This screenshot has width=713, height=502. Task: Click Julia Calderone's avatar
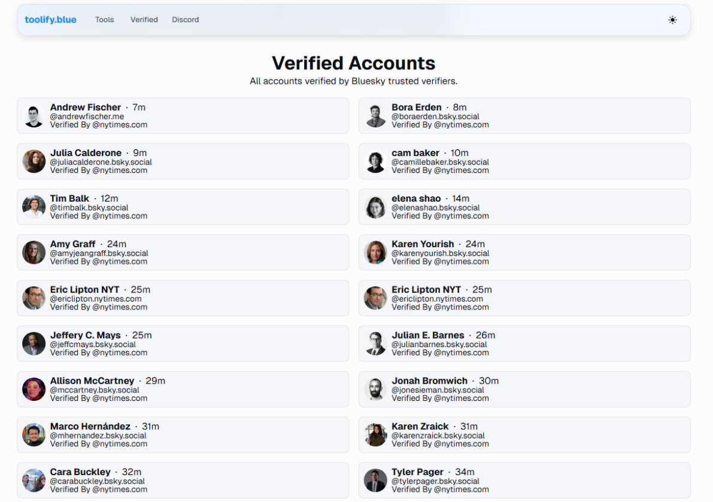(x=34, y=162)
